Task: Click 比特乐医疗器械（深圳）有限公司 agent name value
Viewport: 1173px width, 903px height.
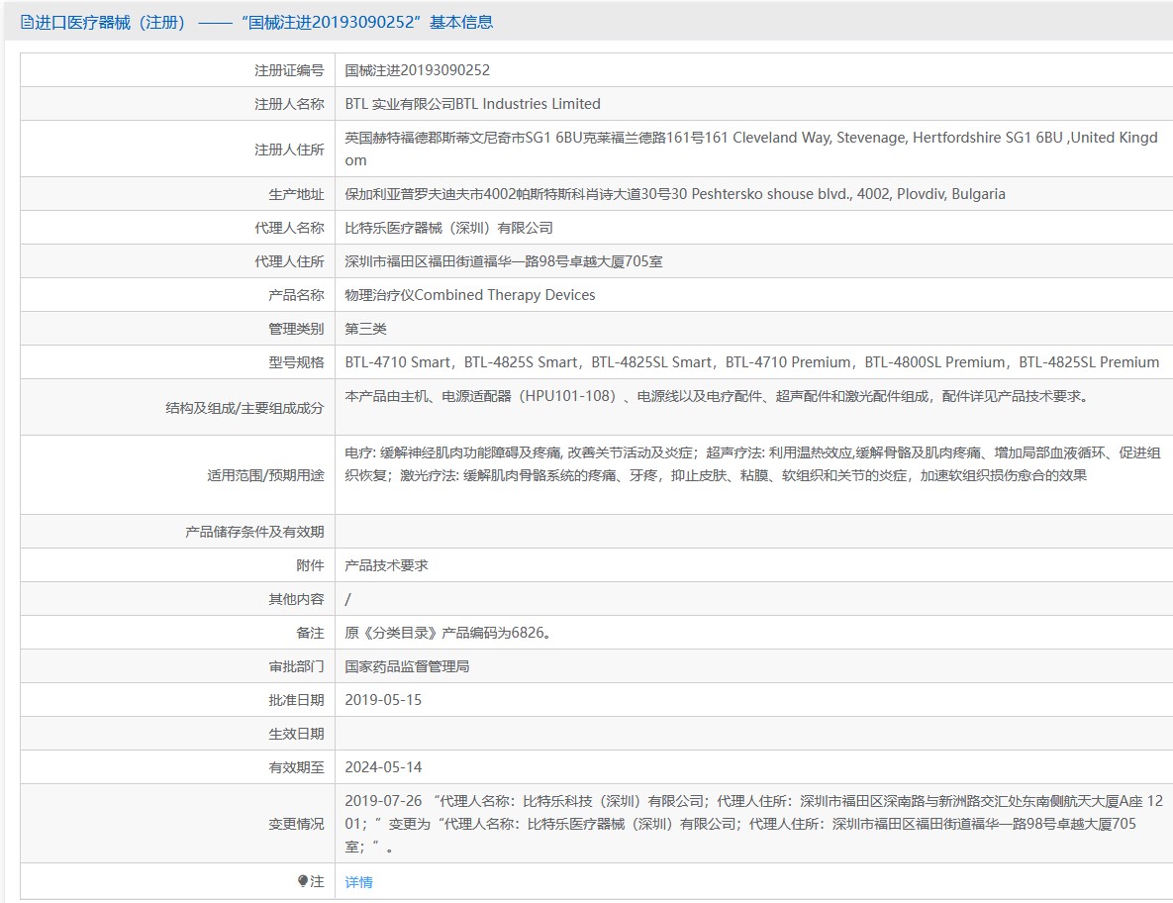Action: [448, 228]
